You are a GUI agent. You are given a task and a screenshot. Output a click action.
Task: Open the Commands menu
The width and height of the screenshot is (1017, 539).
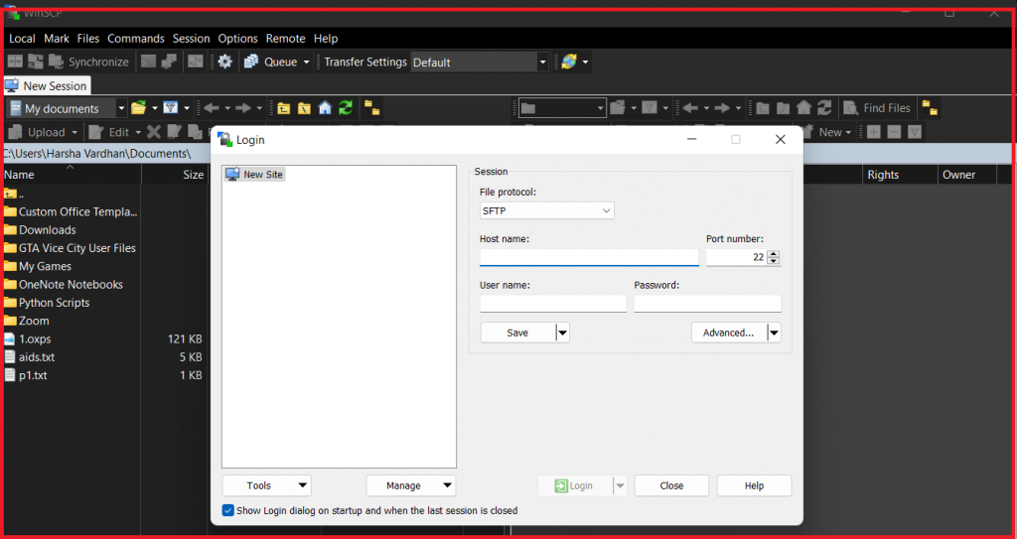[x=136, y=39]
